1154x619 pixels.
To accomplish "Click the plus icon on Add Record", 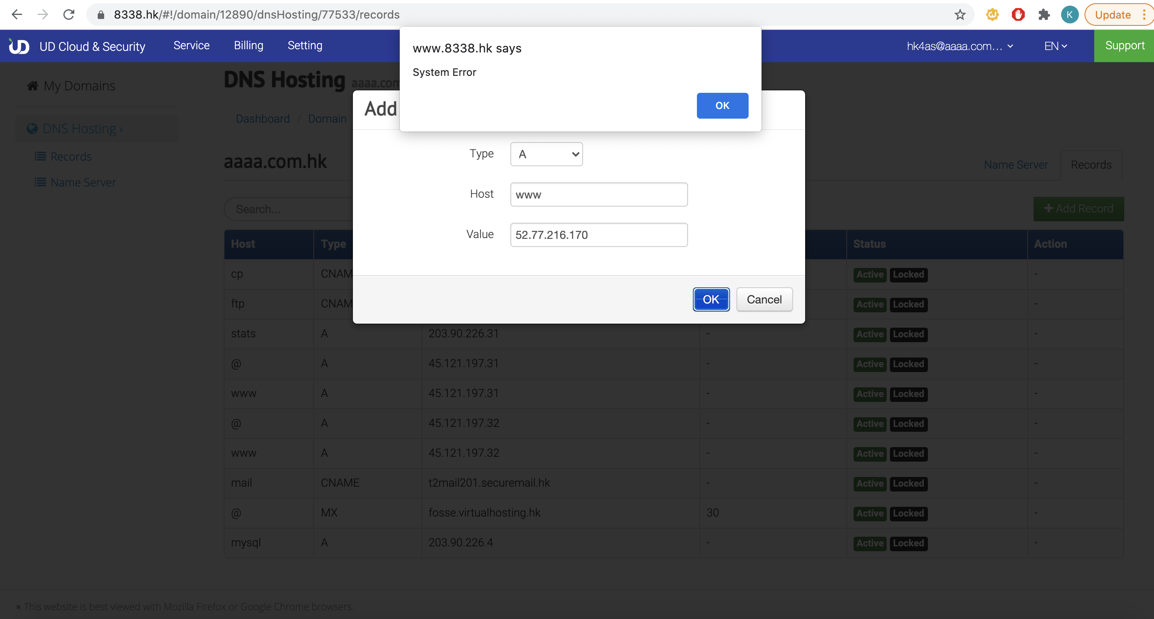I will tap(1048, 208).
